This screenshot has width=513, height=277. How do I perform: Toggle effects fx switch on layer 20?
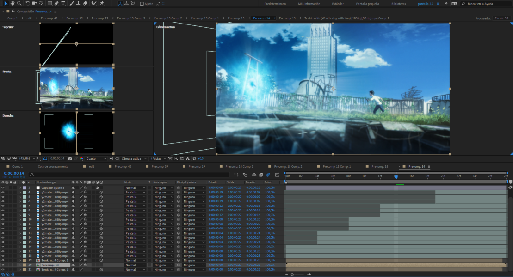tap(85, 265)
